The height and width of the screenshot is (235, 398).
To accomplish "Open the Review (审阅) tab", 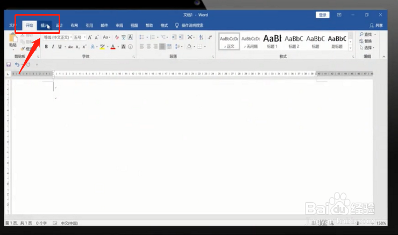I will coord(119,25).
